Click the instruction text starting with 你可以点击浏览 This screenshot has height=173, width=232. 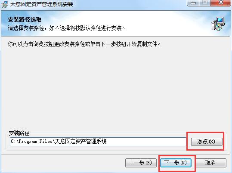84,44
